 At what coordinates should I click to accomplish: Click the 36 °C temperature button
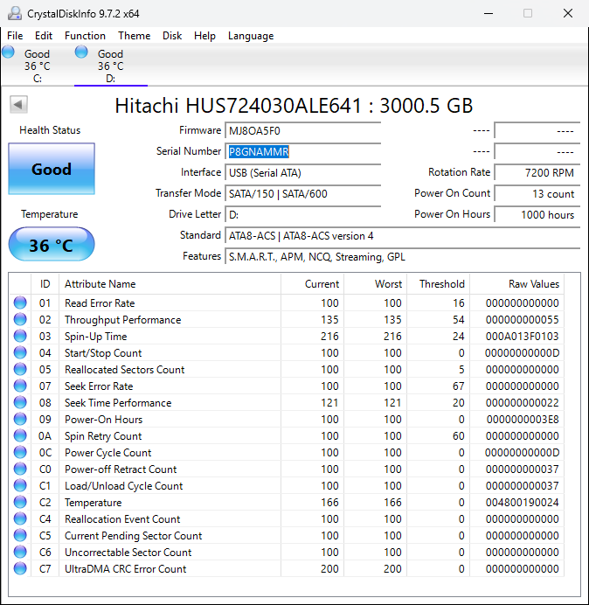pos(52,245)
